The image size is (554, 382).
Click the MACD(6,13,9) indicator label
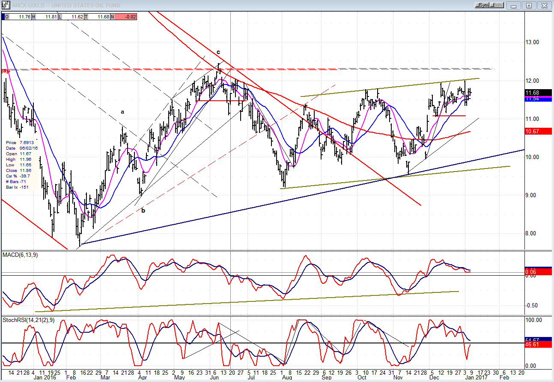click(19, 255)
